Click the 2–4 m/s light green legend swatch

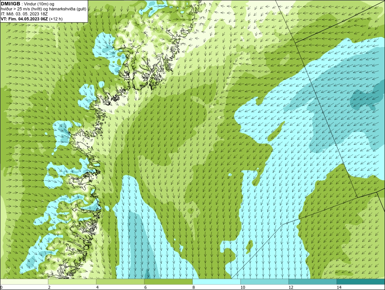pyautogui.click(x=72, y=282)
